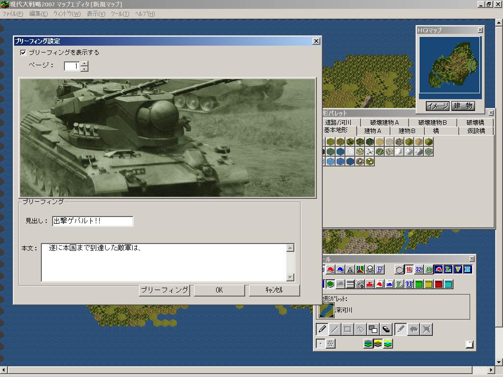Viewport: 503px width, 377px height.
Task: Toggle the blank hexagon grid button
Action: click(x=399, y=269)
